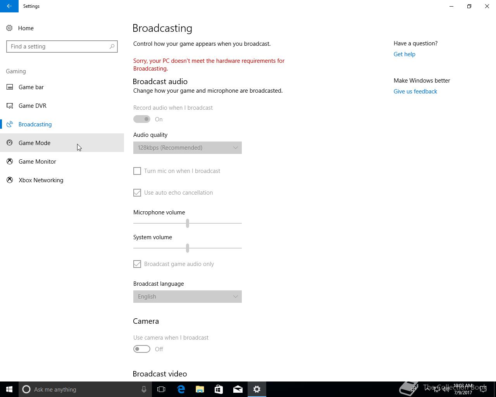Go to Settings Home
496x397 pixels.
[x=62, y=28]
